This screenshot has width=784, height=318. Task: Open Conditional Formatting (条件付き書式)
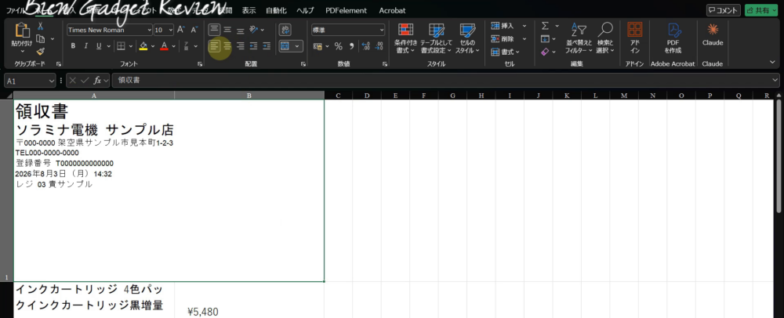[405, 38]
